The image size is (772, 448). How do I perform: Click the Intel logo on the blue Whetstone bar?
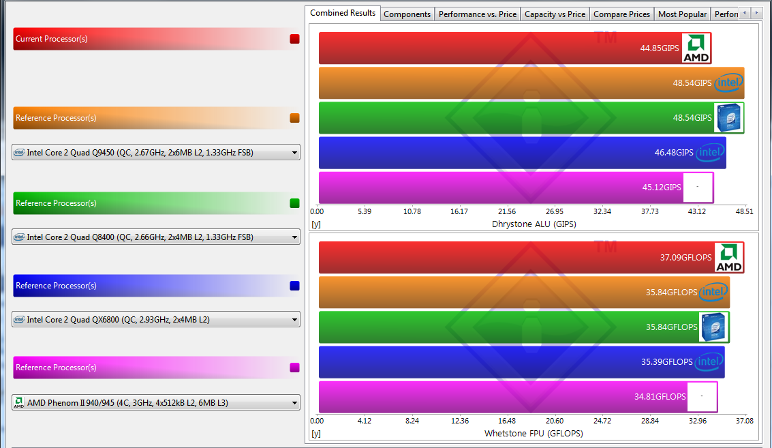point(709,362)
